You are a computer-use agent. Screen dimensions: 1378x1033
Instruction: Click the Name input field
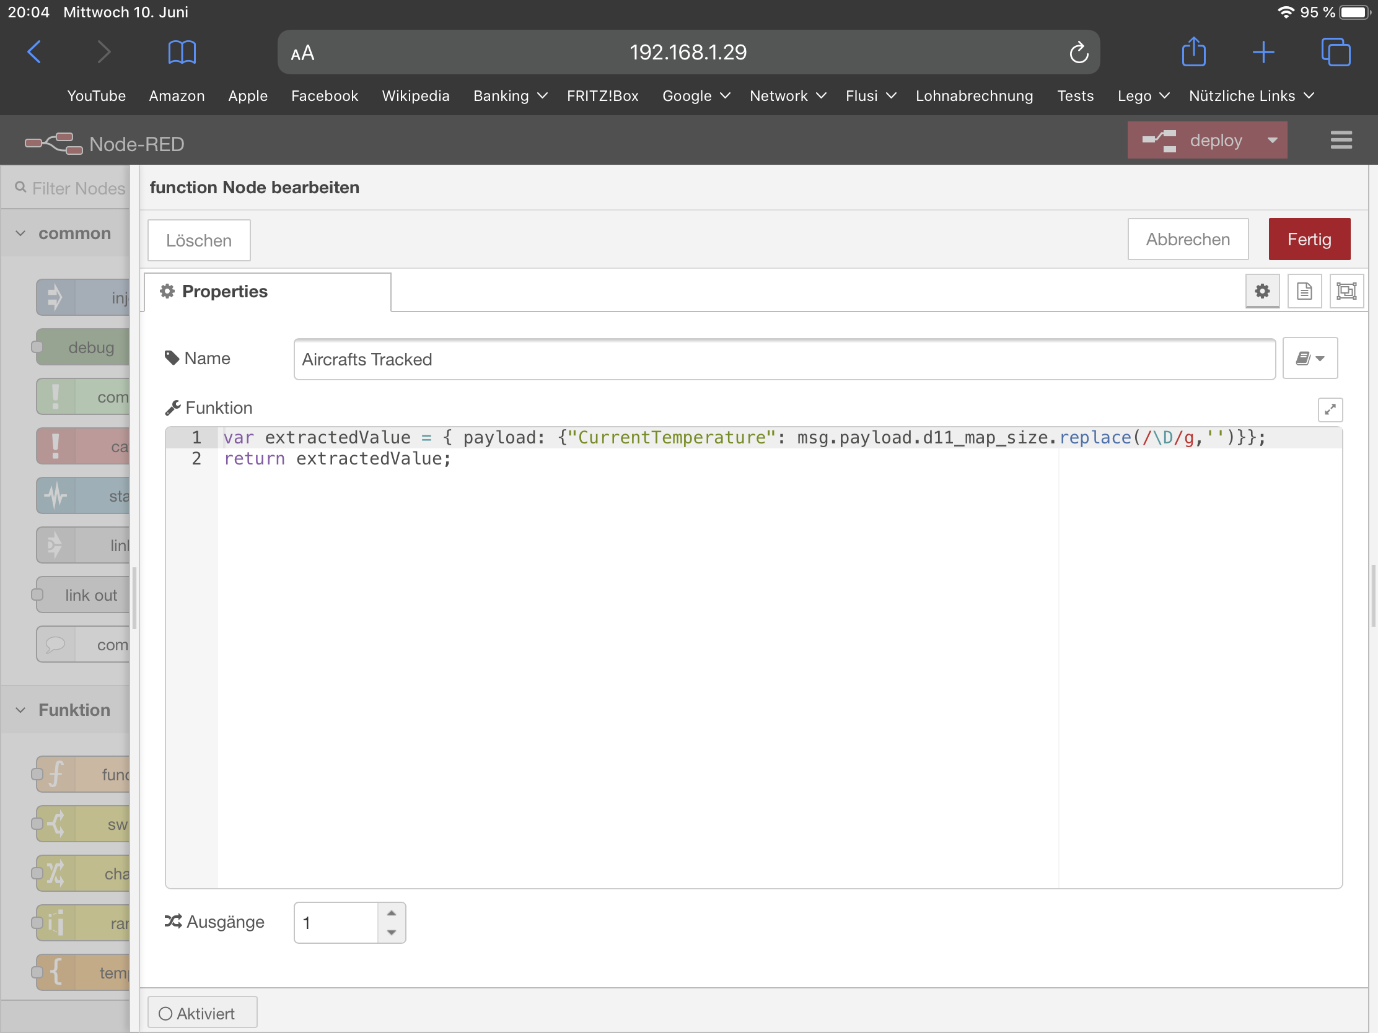784,359
